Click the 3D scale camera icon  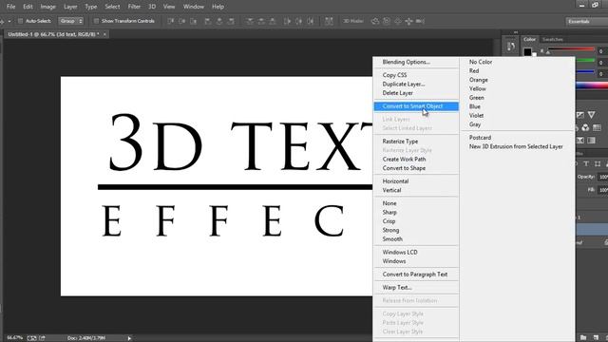pyautogui.click(x=420, y=21)
